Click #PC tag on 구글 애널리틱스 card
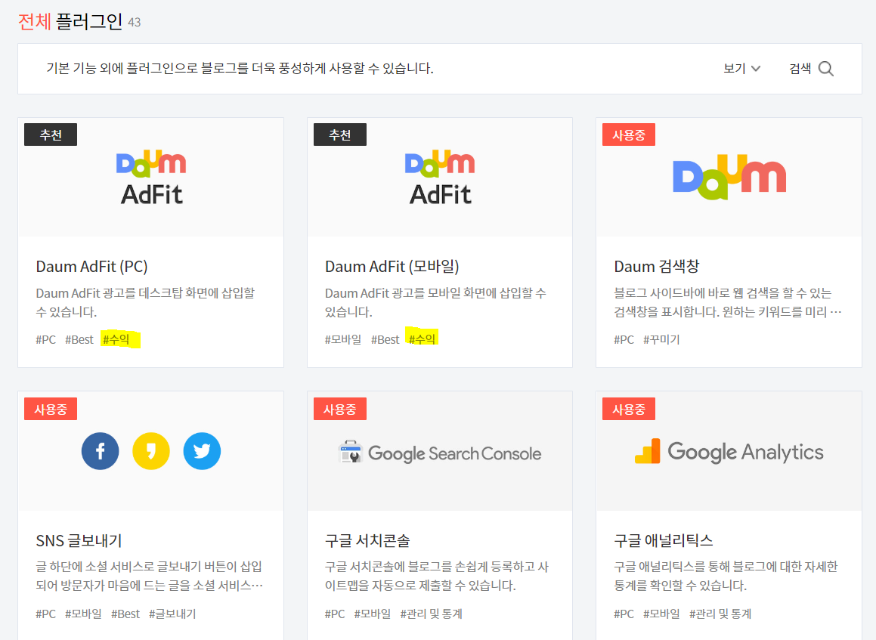 tap(624, 614)
